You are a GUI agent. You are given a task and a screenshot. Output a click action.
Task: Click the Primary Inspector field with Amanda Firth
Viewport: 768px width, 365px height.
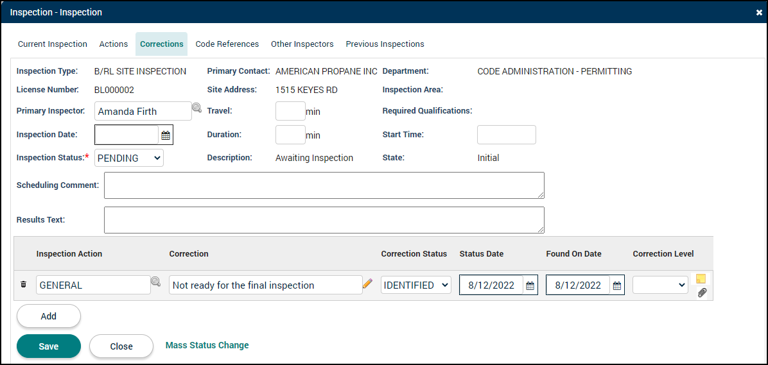(143, 111)
